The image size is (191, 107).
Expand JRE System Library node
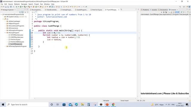tap(3, 17)
